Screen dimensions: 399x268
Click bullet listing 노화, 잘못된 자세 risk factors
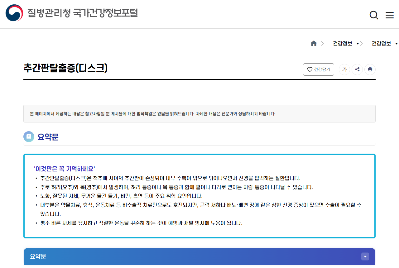[121, 196]
